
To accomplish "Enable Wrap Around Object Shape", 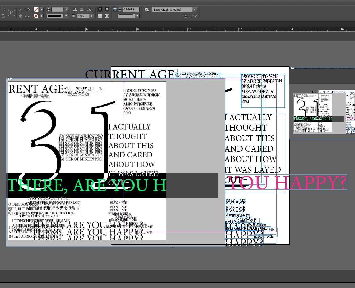I will pyautogui.click(x=100, y=16).
